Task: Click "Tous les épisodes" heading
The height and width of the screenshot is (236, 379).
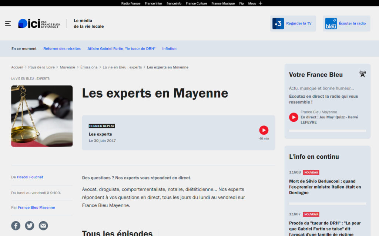Action: (x=117, y=233)
